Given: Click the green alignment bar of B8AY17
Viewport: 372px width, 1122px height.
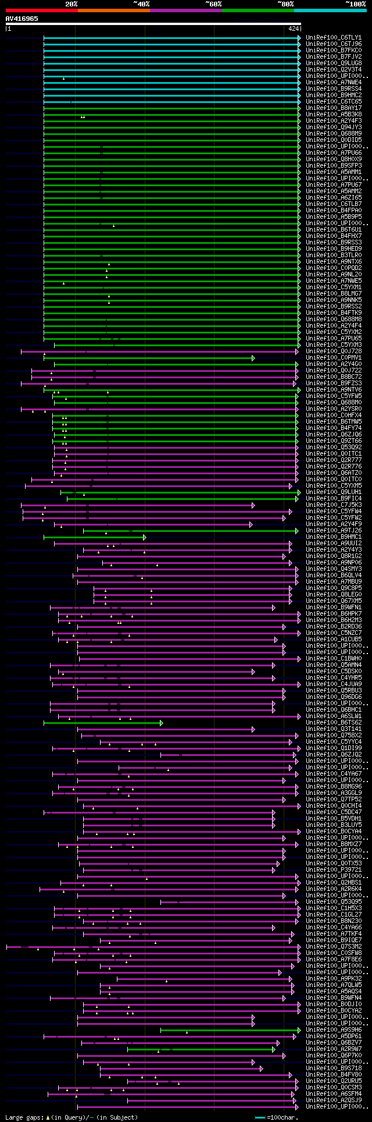Looking at the screenshot, I should pos(171,108).
